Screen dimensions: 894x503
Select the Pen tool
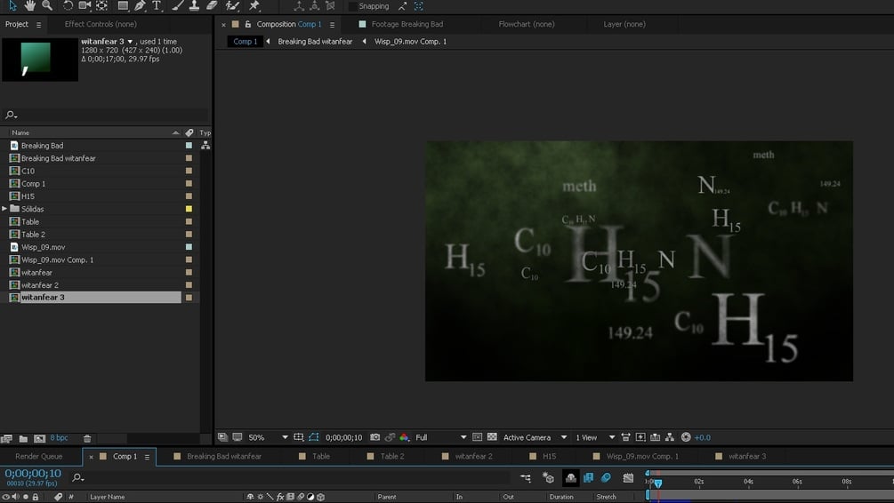(140, 5)
